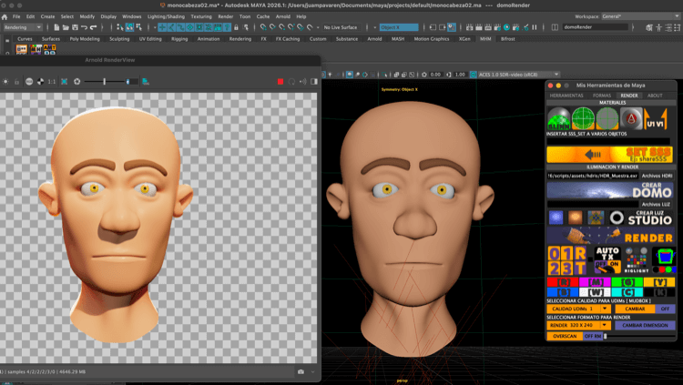Click the red stop render button

(280, 82)
